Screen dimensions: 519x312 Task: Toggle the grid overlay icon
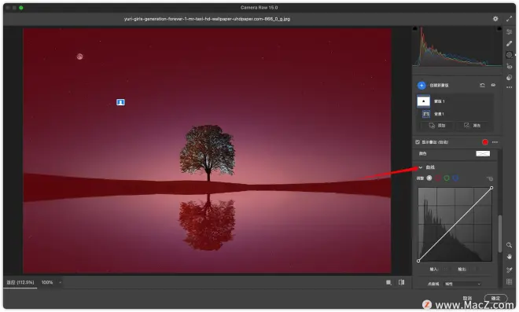(x=509, y=282)
